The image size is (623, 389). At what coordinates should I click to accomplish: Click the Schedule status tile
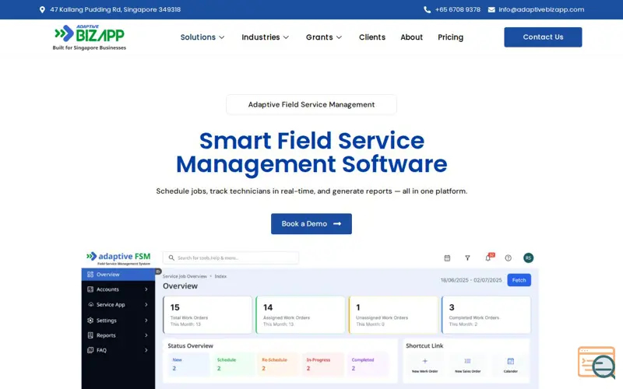(x=234, y=364)
